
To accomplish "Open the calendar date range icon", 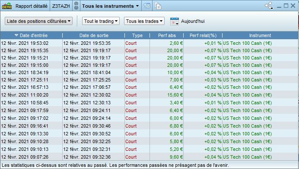I will (174, 21).
